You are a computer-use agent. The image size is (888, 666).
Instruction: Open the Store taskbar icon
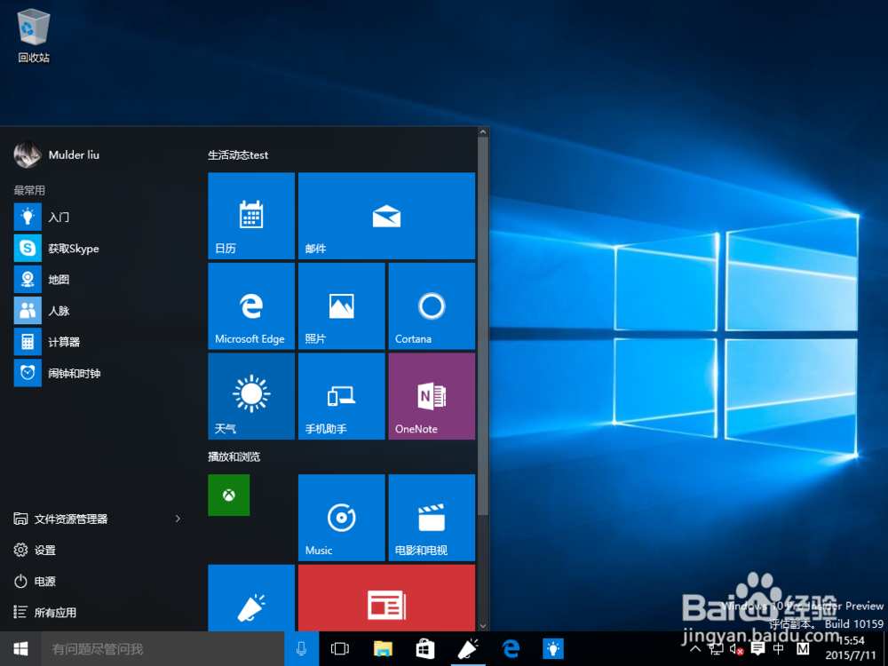point(425,648)
